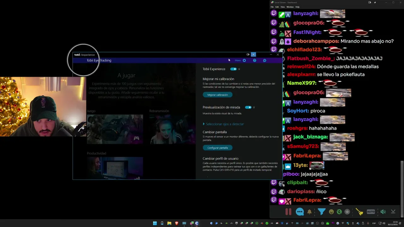Click the Tobii title bar battery/device icon
The width and height of the screenshot is (404, 227).
coord(248,55)
